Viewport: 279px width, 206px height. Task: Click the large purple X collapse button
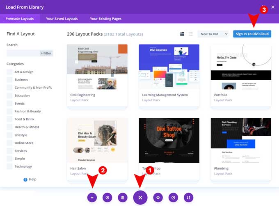pyautogui.click(x=140, y=197)
